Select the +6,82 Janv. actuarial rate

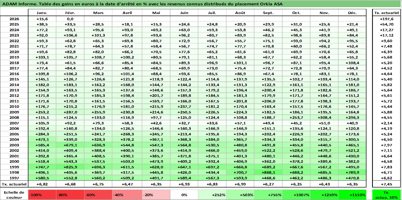[42, 184]
